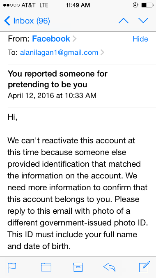The image size is (156, 278).
Task: Go to next message with down arrow
Action: [143, 21]
